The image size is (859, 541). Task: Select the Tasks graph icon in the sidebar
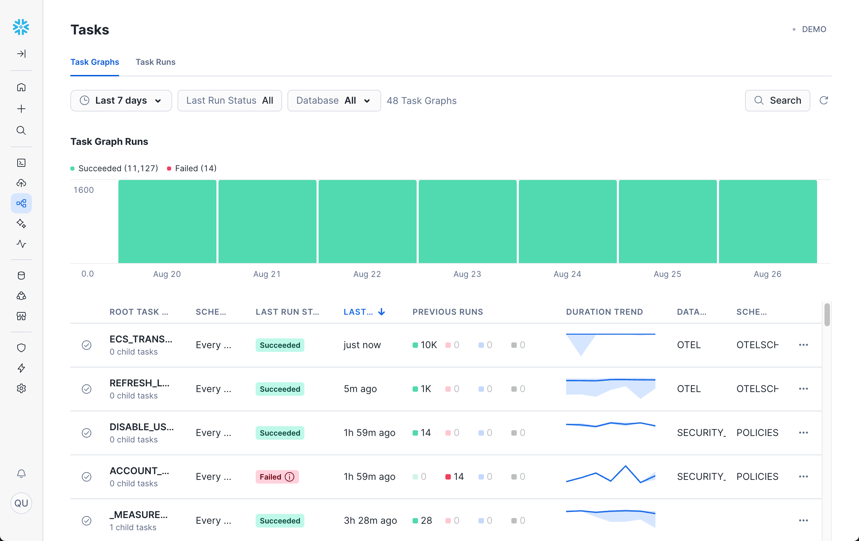point(21,203)
